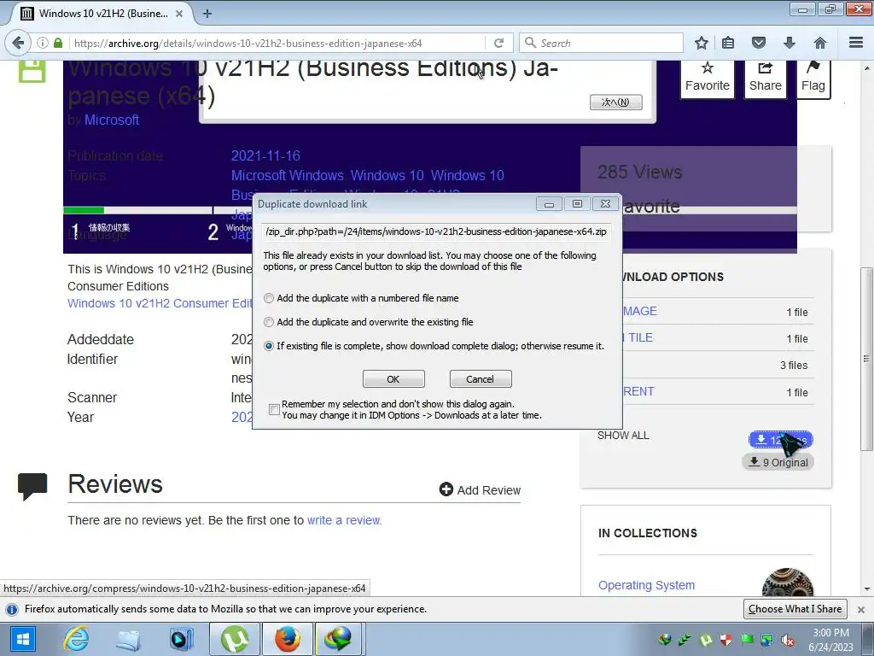Click the Japanese Next (次へ) button
Screen dimensions: 874x656
(616, 102)
